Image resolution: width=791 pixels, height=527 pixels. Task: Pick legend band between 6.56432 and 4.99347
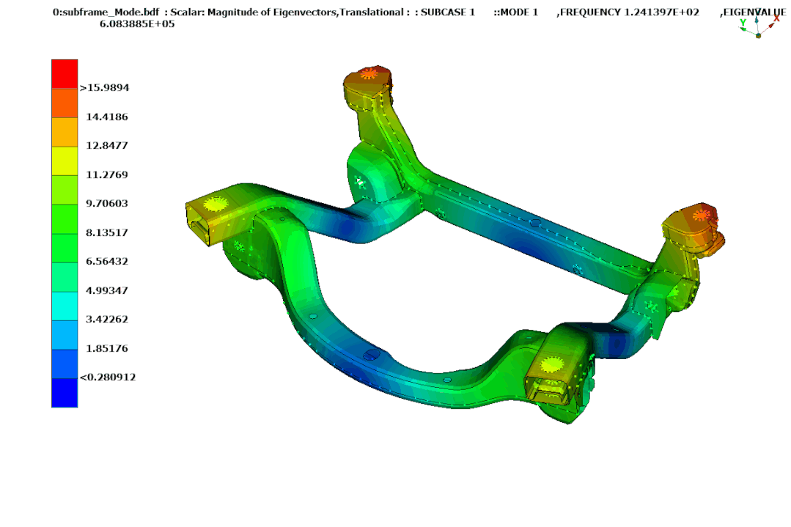click(65, 277)
